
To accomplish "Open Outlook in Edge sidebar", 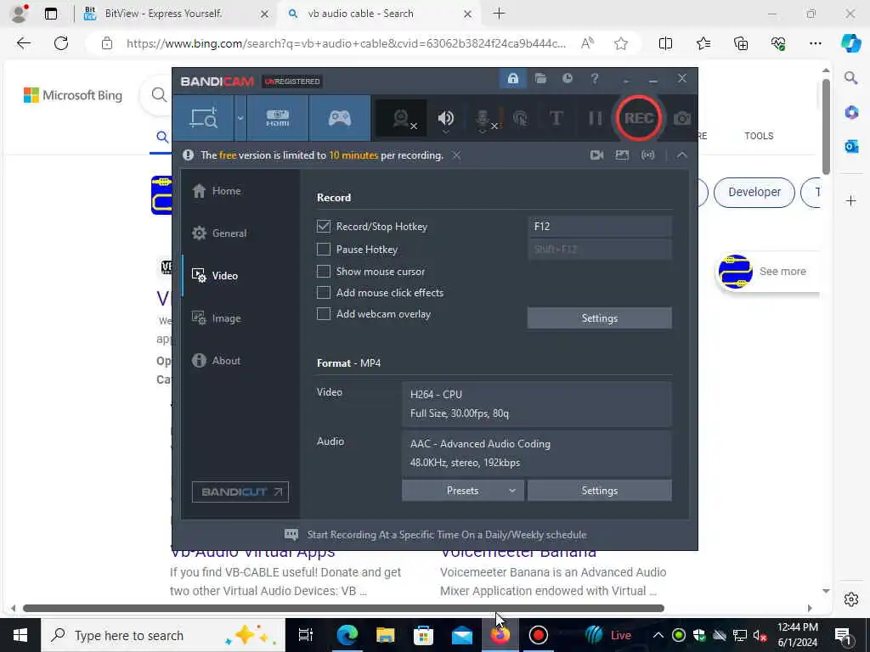I will coord(851,146).
